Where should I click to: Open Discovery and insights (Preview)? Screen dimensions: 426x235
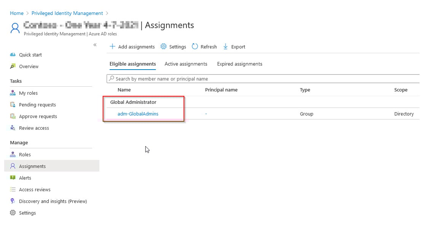[53, 202]
